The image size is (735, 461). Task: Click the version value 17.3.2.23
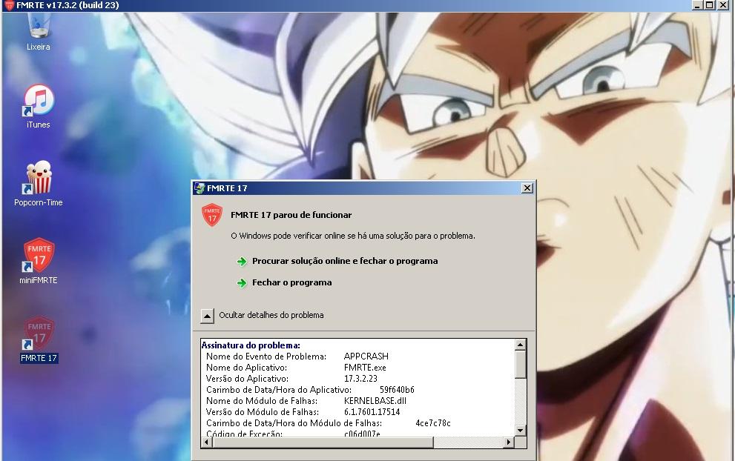click(360, 379)
